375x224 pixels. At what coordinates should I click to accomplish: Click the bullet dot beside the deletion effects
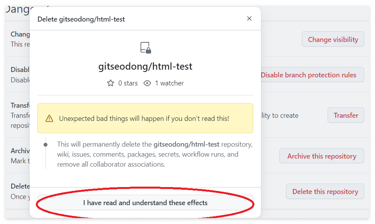pyautogui.click(x=46, y=144)
